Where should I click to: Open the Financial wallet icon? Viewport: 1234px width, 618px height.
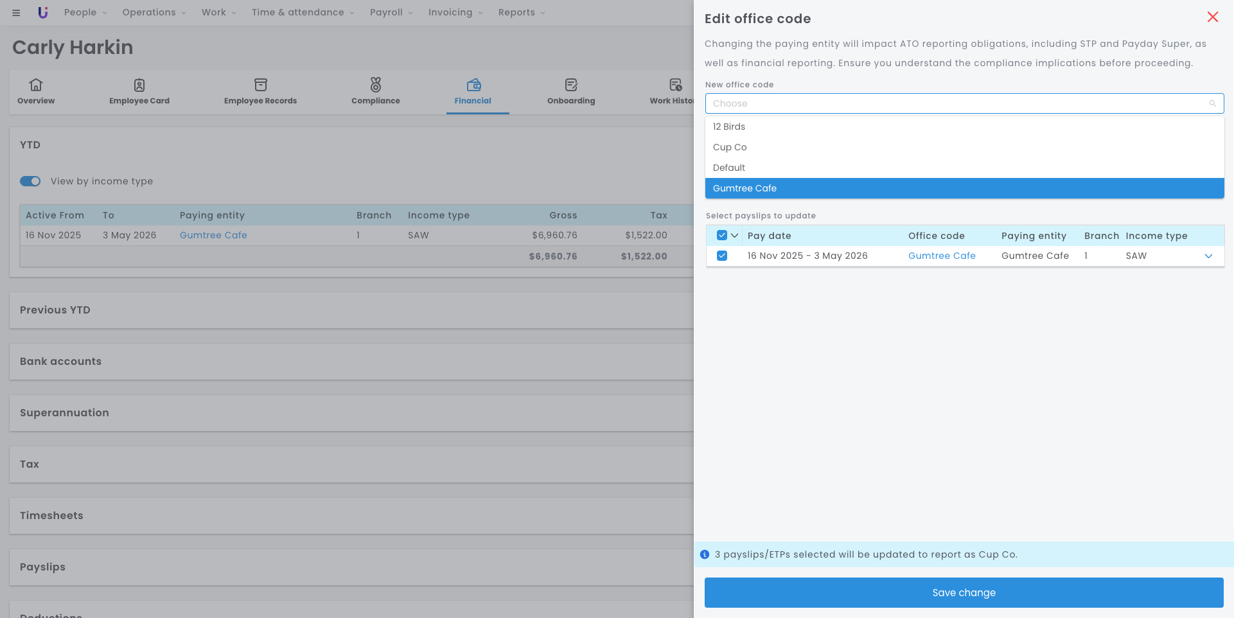coord(474,85)
